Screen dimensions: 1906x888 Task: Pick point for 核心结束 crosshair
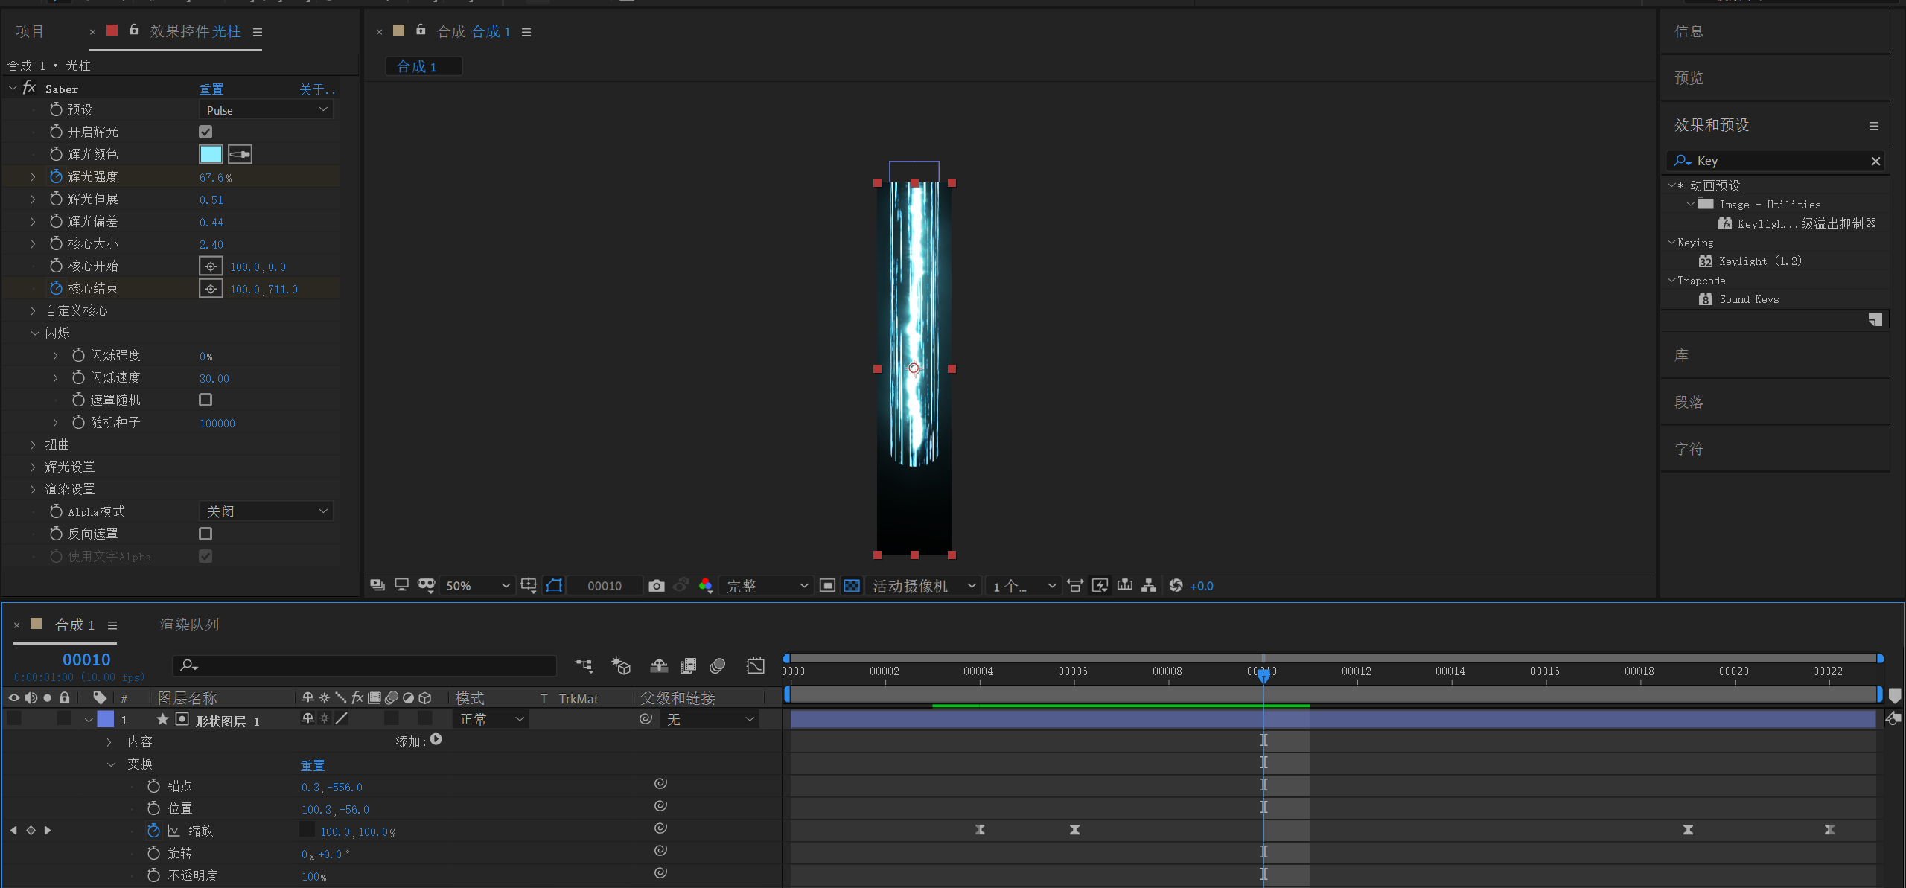pos(211,289)
